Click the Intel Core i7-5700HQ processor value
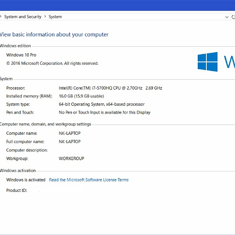 110,88
